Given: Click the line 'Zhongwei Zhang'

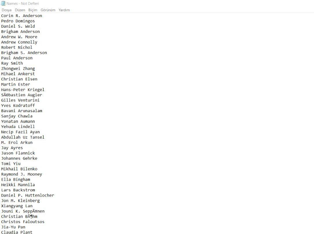Looking at the screenshot, I should point(18,69).
